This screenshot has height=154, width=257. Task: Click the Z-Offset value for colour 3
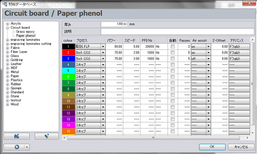(x=220, y=59)
